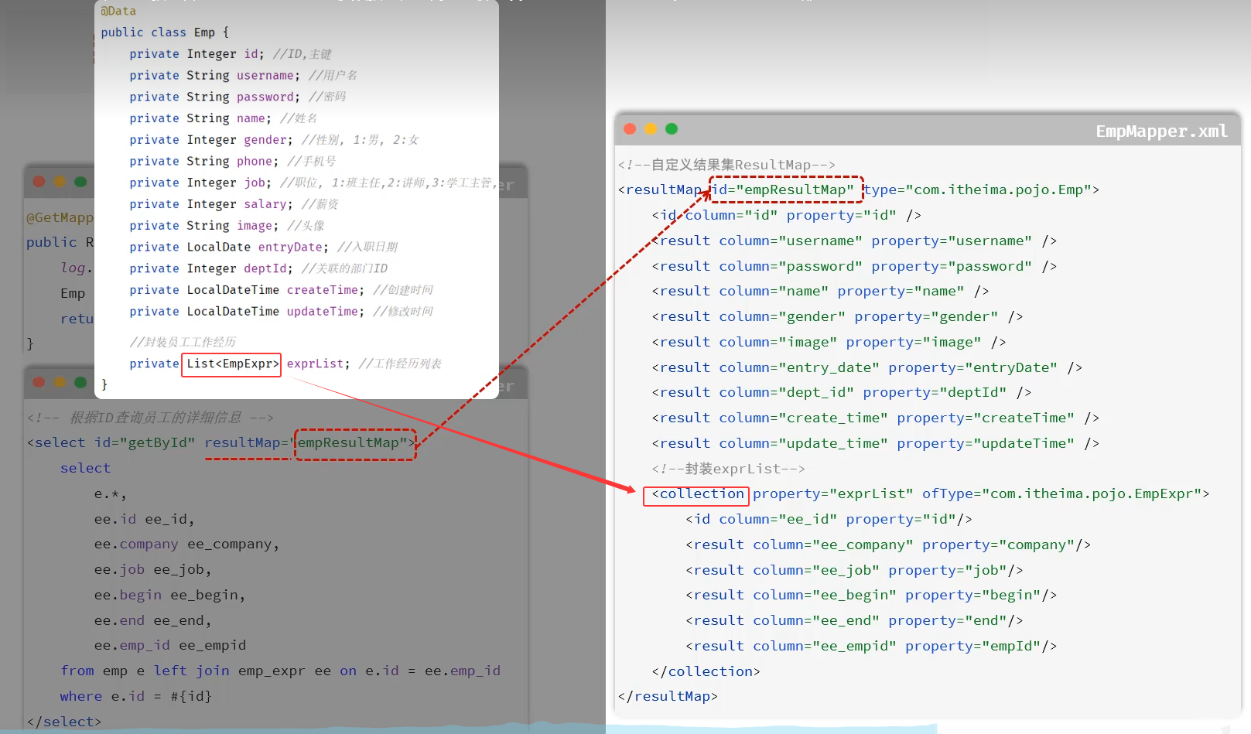Click the red-boxed List<EmpExpr> type
The width and height of the screenshot is (1251, 734).
point(231,364)
